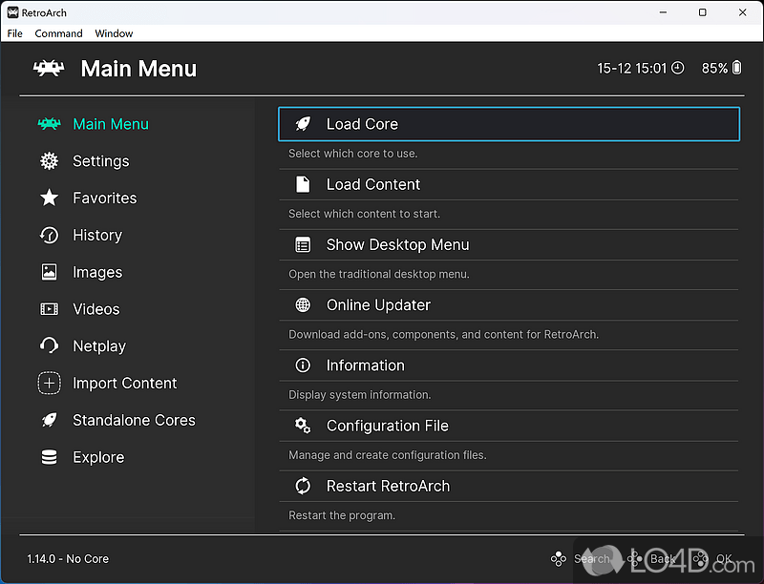The height and width of the screenshot is (584, 764).
Task: Select the Import Content sidebar label
Action: (125, 383)
